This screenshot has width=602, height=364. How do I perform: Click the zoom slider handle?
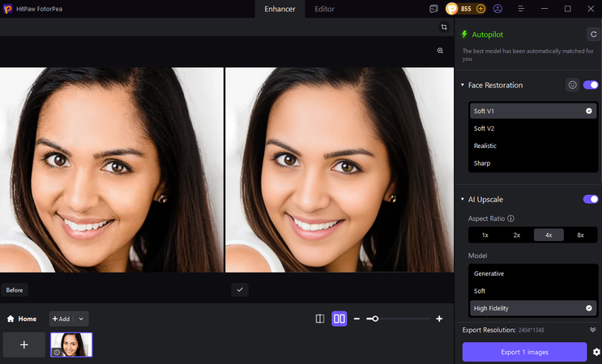coord(375,319)
